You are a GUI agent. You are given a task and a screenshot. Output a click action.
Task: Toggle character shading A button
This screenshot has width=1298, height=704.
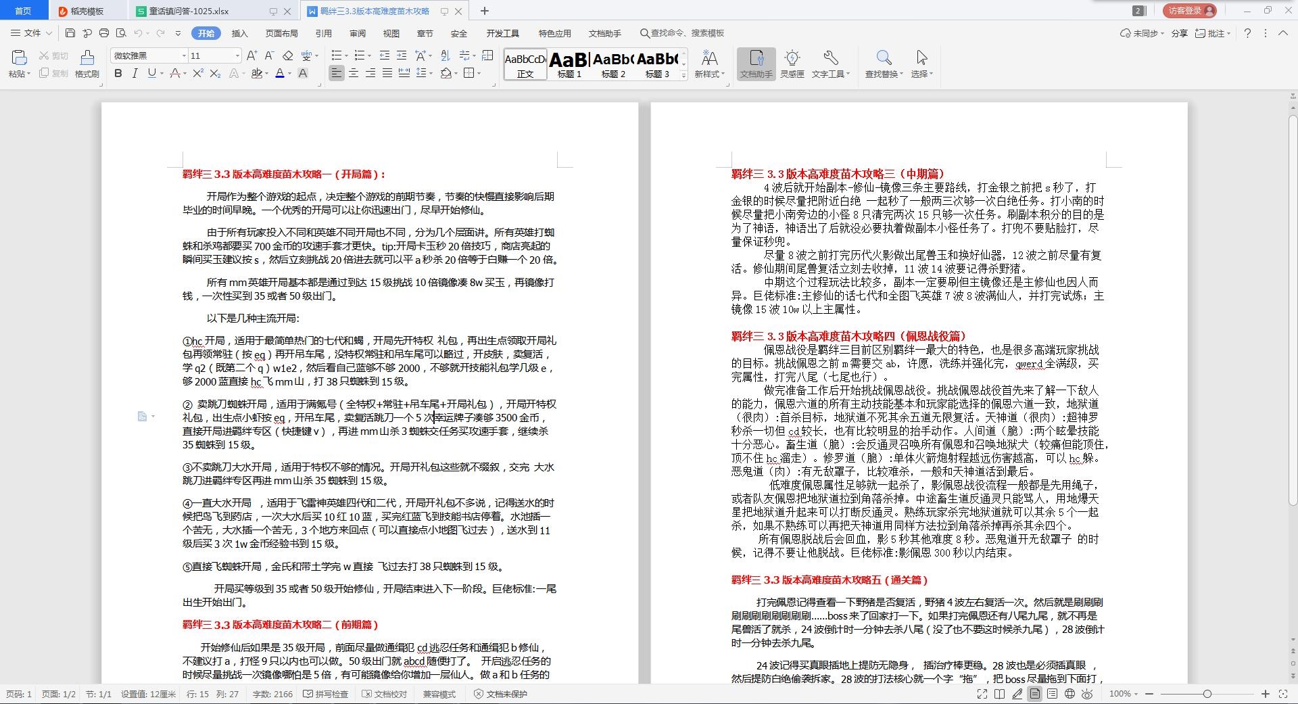pyautogui.click(x=303, y=73)
